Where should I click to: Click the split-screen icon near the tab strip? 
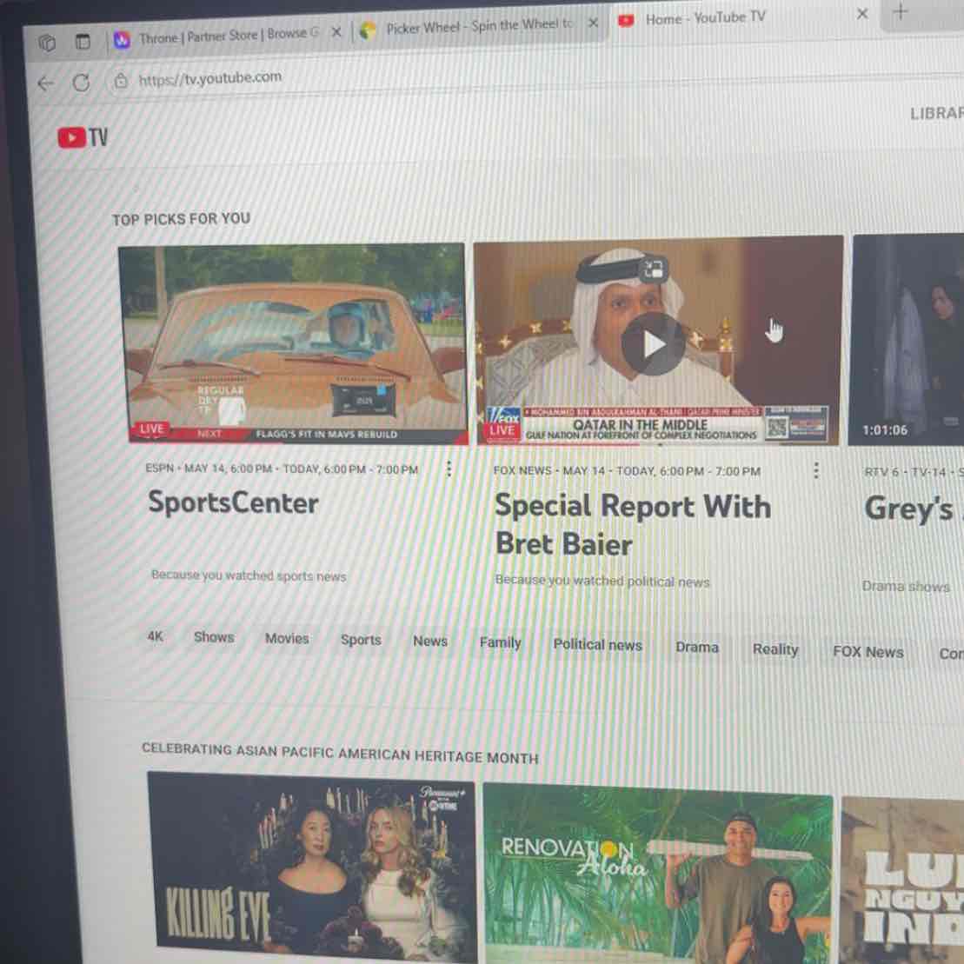[83, 42]
